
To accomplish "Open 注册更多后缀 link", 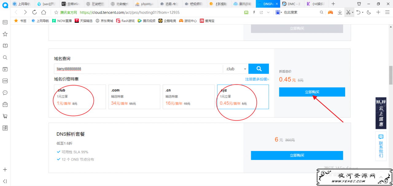I will click(257, 79).
